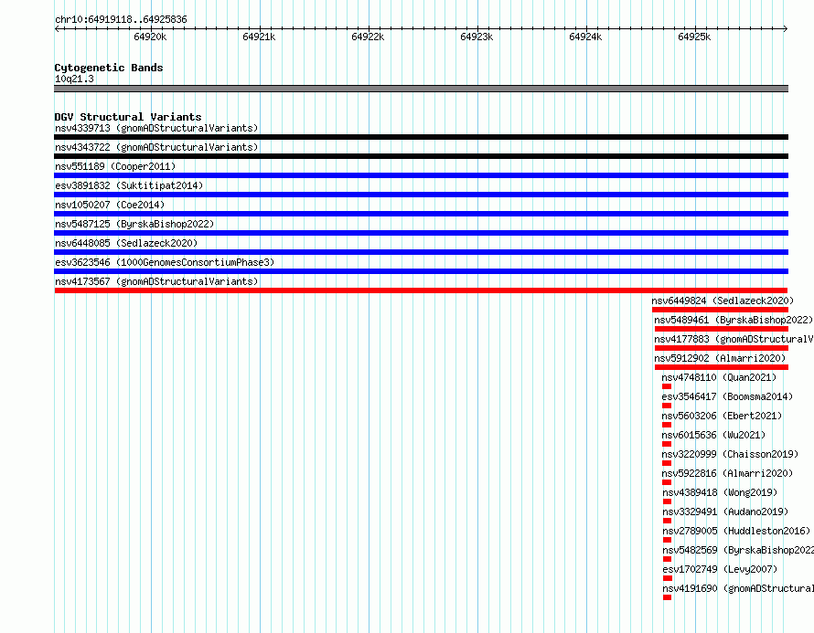Click nsv6015636 (Wu2021) label
Viewport: 814px width, 633px height.
click(x=713, y=435)
